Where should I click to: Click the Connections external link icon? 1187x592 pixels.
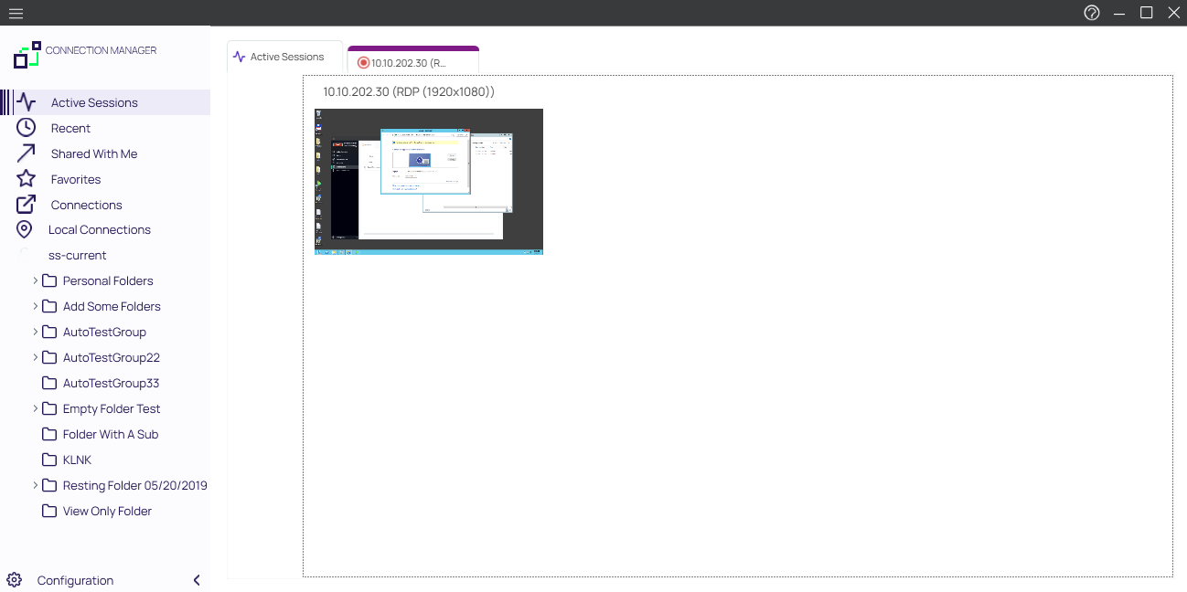[26, 205]
